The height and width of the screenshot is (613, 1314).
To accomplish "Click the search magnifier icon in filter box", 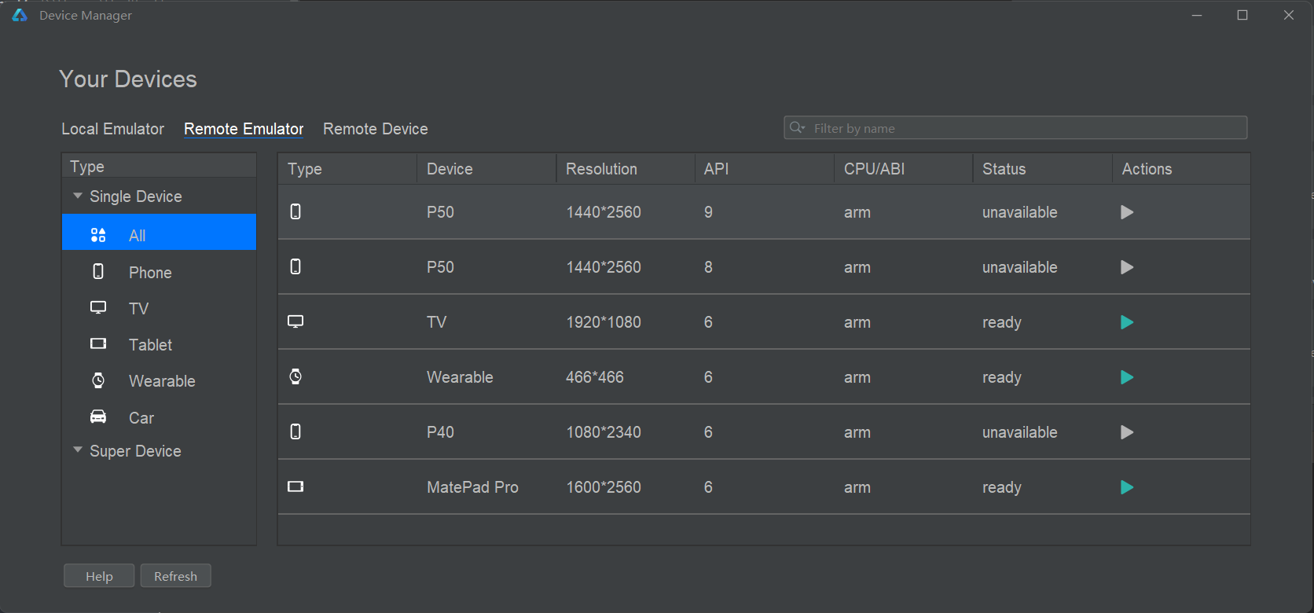I will [x=797, y=127].
